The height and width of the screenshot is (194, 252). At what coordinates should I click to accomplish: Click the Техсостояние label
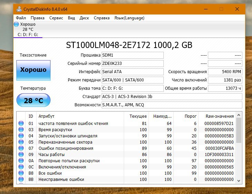point(33,55)
